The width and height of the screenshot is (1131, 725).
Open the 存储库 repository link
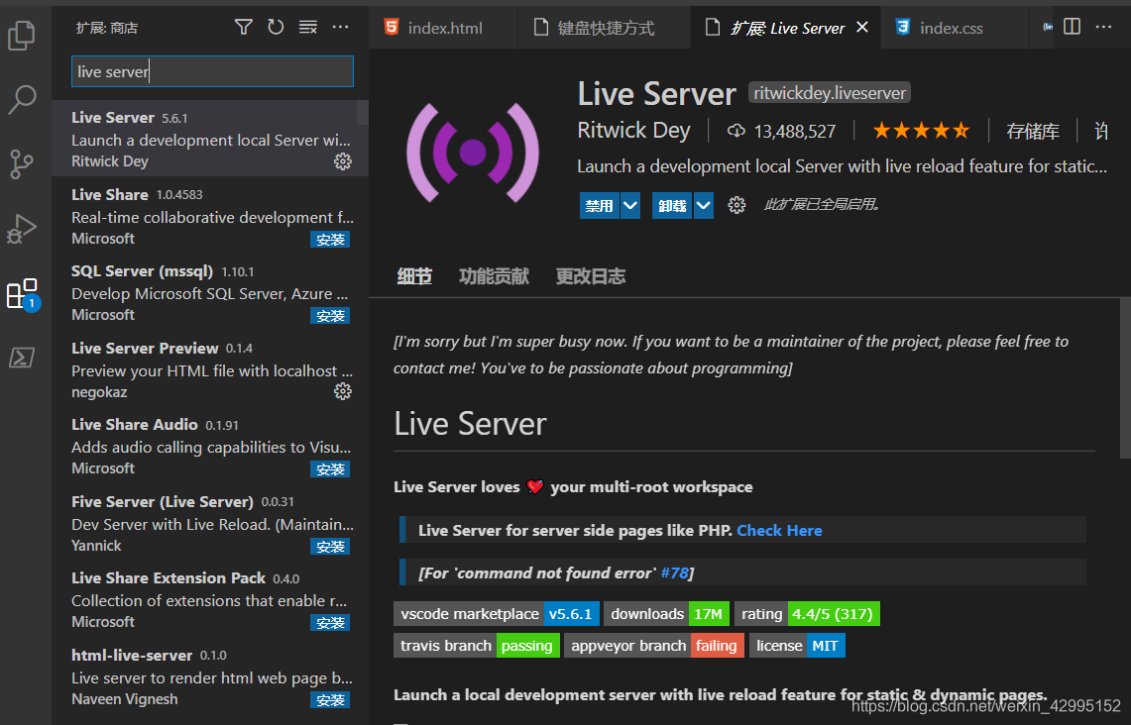point(1032,131)
